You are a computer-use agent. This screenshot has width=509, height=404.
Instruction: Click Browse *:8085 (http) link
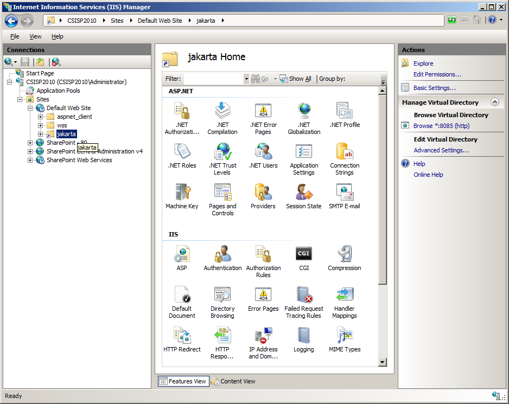441,126
